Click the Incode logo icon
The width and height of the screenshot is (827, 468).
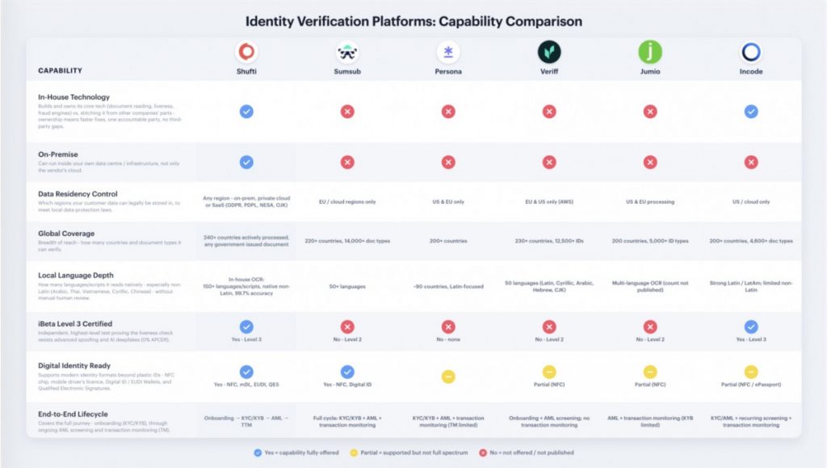coord(751,52)
